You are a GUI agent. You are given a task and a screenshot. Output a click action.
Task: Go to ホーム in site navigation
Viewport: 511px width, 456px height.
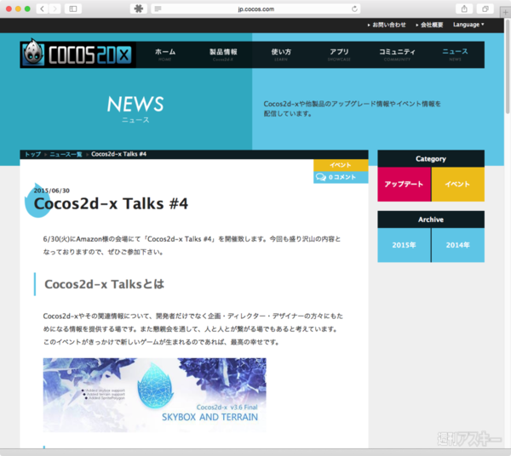tap(165, 54)
